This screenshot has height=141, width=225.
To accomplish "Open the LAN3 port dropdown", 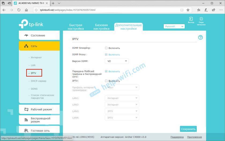I will 122,111.
